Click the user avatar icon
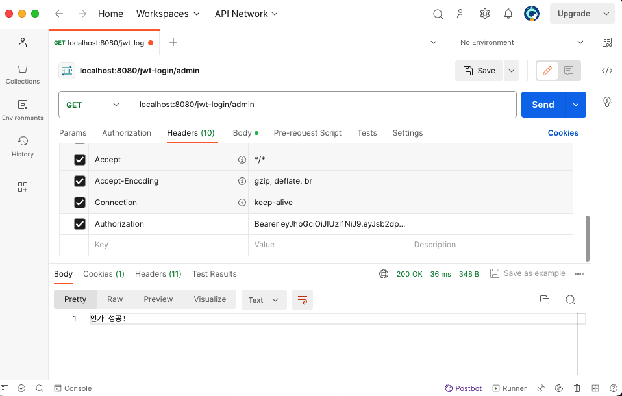Image resolution: width=622 pixels, height=396 pixels. [x=532, y=14]
